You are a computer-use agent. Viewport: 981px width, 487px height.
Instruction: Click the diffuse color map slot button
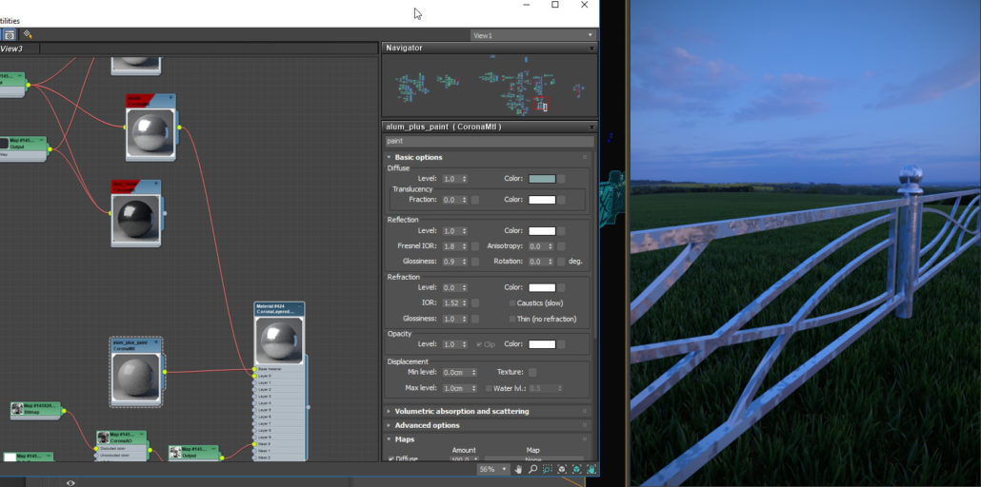[x=562, y=179]
